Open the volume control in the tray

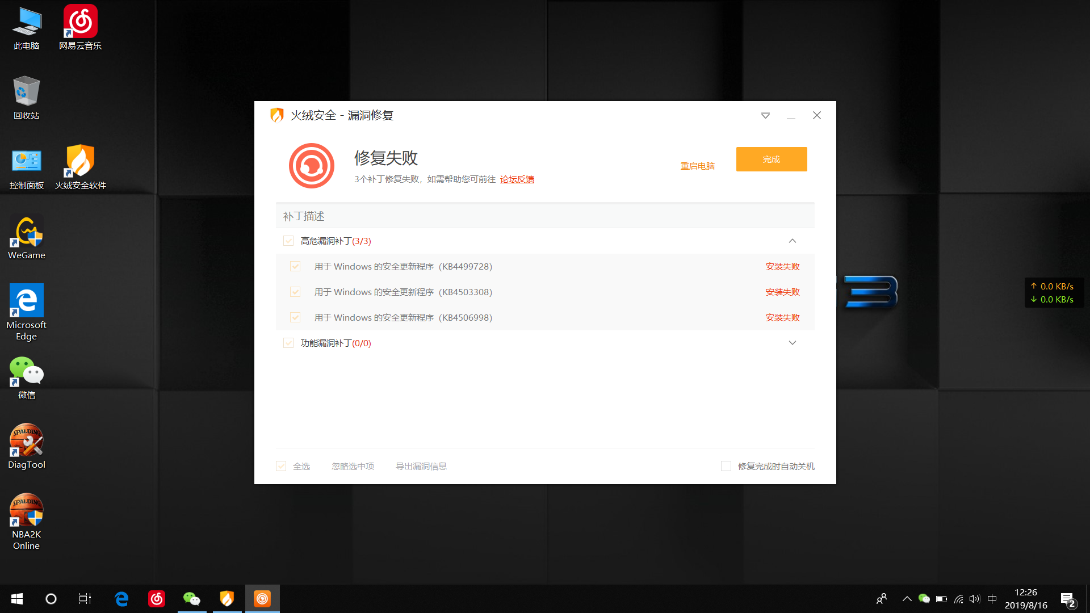point(975,598)
